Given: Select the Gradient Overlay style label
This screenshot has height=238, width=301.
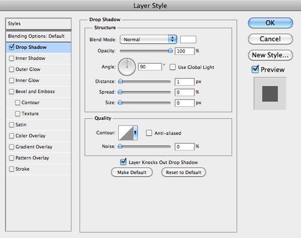Looking at the screenshot, I should point(34,147).
